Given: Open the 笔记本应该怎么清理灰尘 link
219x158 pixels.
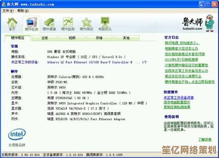Looking at the screenshot, I should tap(183, 76).
